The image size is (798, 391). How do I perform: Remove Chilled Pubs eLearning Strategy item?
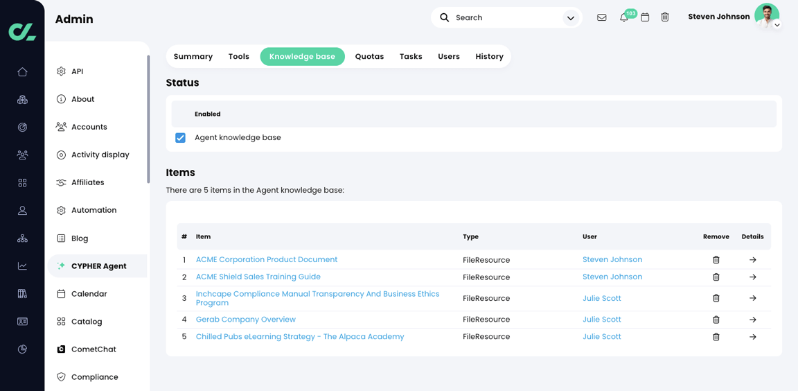coord(716,336)
